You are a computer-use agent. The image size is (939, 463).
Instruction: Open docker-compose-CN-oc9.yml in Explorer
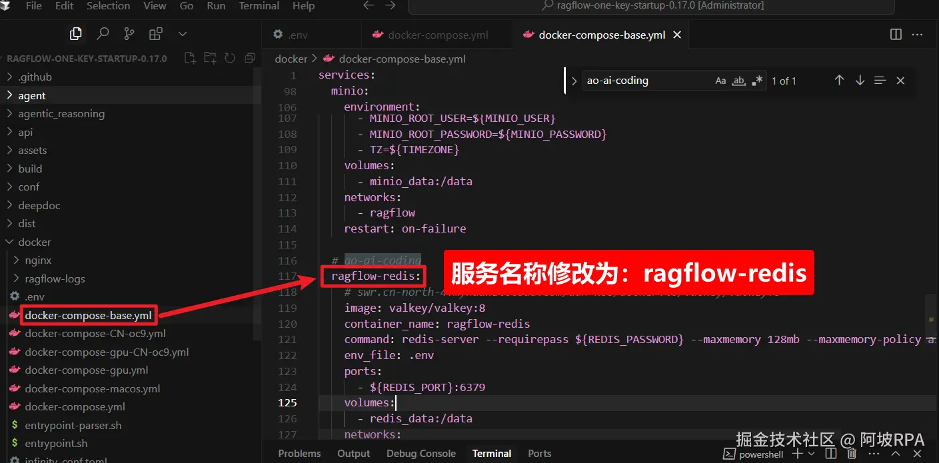click(131, 333)
